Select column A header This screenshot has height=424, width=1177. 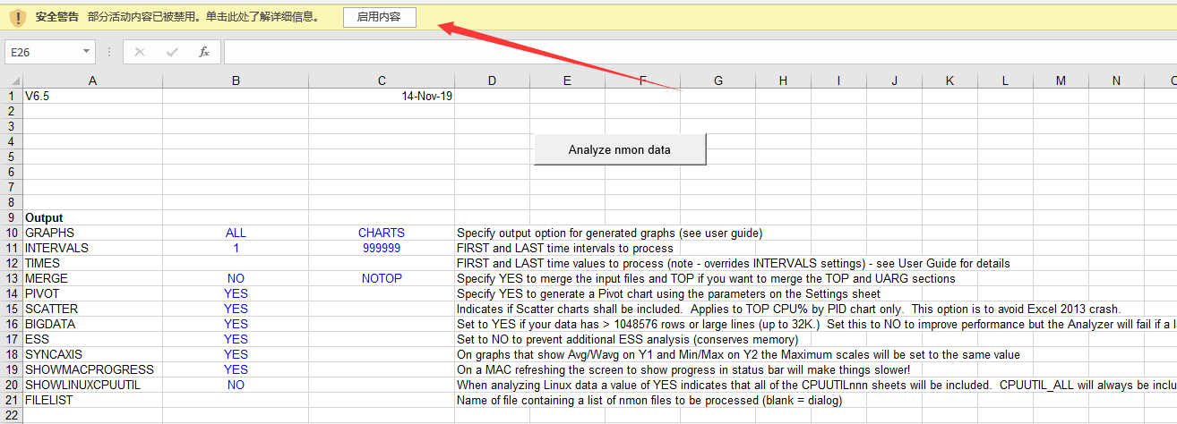pos(92,81)
